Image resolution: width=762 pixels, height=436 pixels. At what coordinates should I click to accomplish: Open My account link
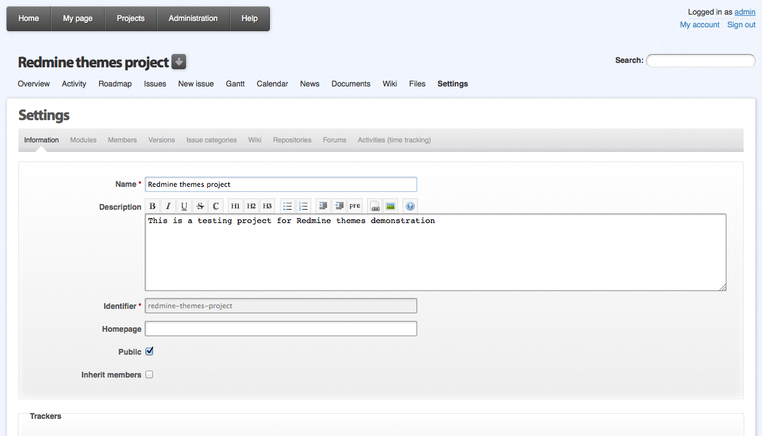700,25
